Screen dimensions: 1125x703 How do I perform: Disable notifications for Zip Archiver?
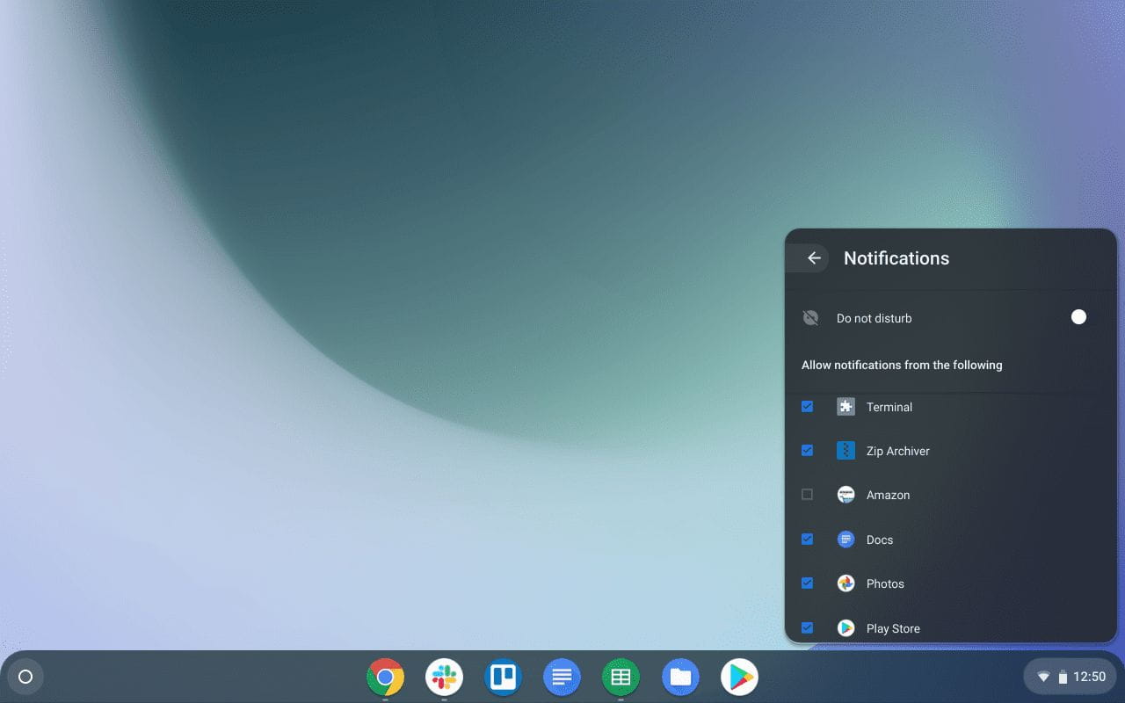(x=807, y=451)
